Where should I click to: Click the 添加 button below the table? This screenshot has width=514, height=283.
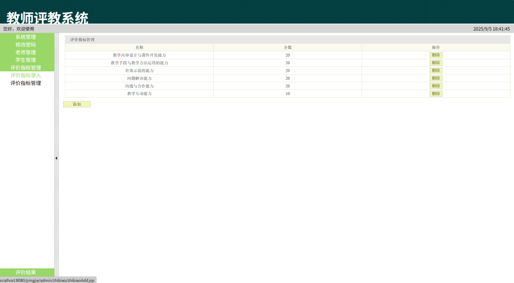pos(77,104)
